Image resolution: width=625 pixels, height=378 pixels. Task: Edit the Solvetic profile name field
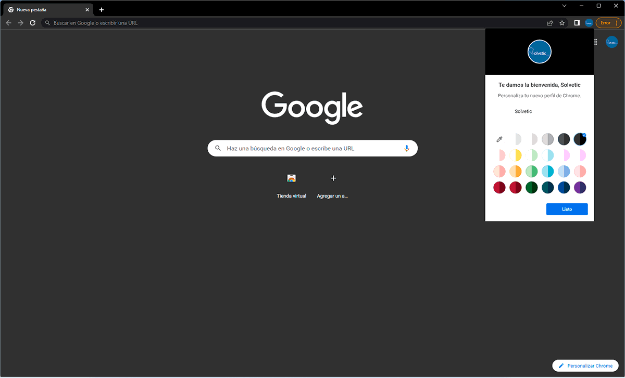point(540,112)
